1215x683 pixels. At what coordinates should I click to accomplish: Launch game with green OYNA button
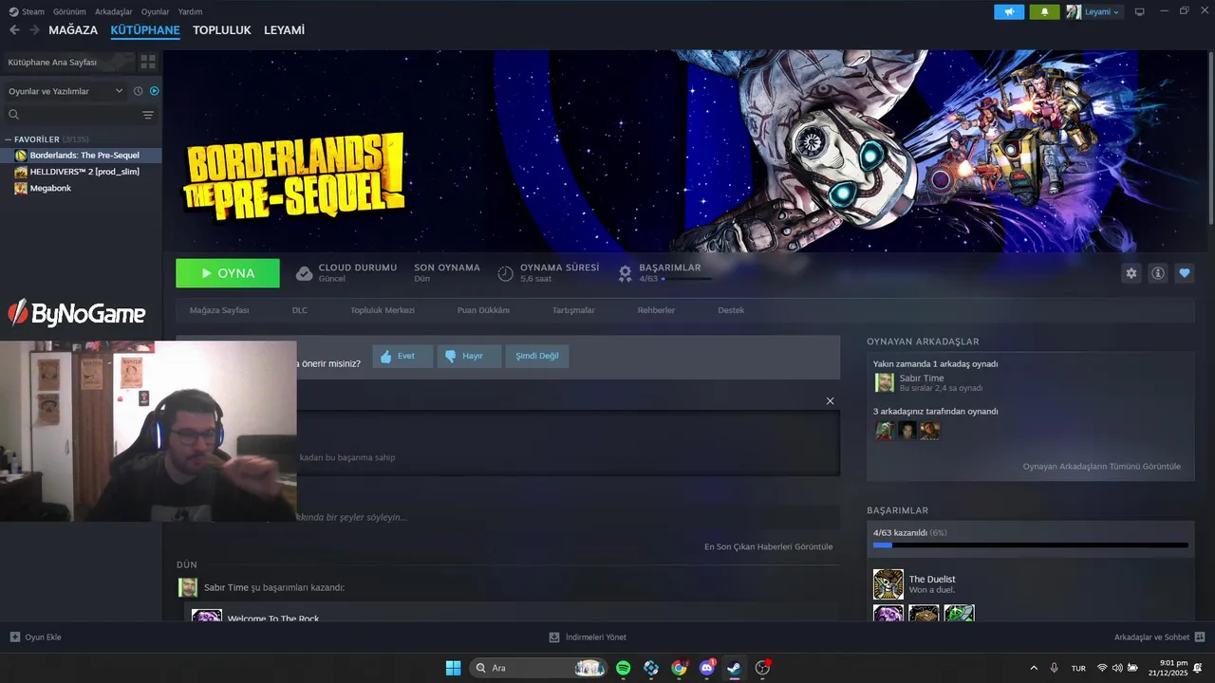pos(228,273)
